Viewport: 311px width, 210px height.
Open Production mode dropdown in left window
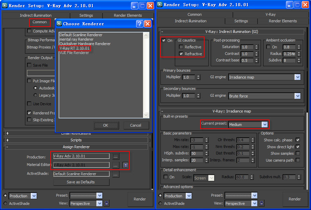coord(34,196)
